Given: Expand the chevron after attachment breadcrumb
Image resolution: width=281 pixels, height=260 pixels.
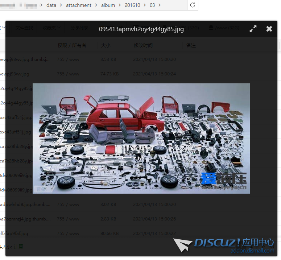Looking at the screenshot, I should (96, 5).
